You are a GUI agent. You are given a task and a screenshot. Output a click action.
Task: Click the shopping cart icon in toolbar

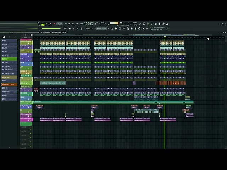pos(147,28)
